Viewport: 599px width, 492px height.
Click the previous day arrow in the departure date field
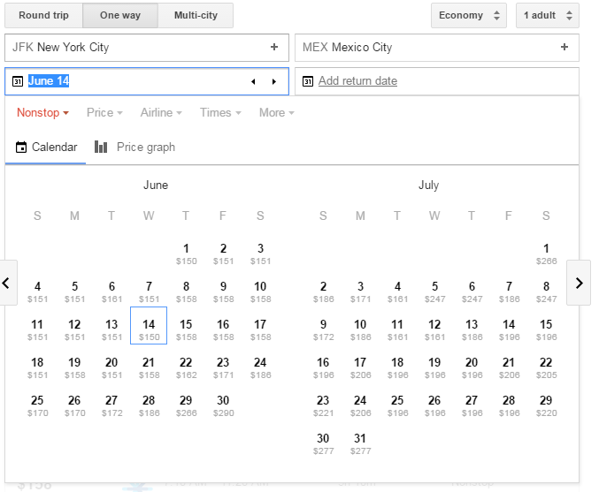click(253, 81)
